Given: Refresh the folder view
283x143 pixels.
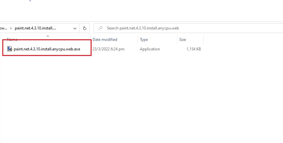Looking at the screenshot, I should click(x=84, y=28).
